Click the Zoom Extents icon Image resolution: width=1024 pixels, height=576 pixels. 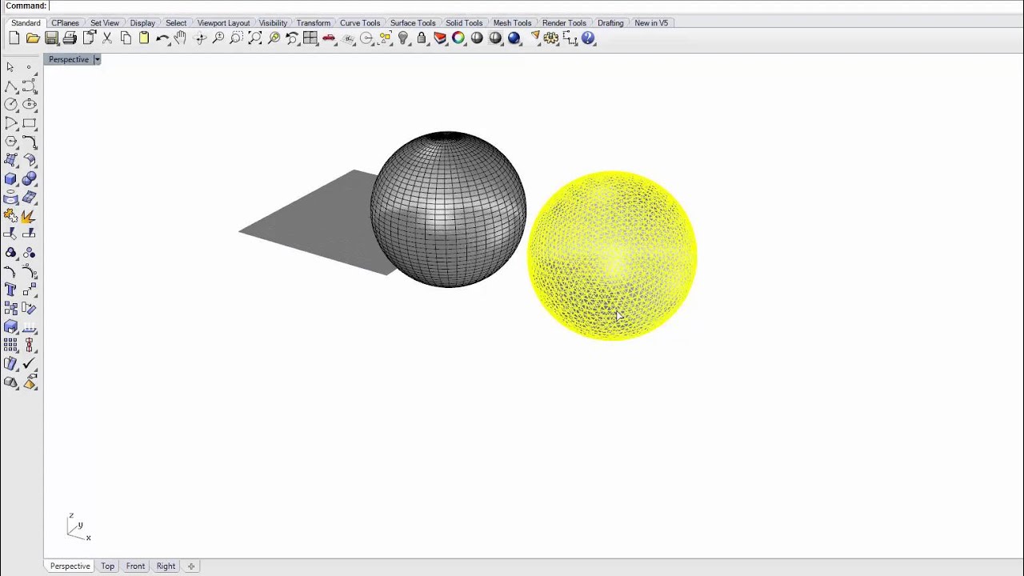coord(255,38)
